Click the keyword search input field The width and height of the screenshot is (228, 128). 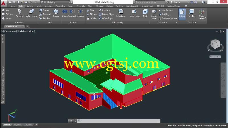click(x=150, y=2)
